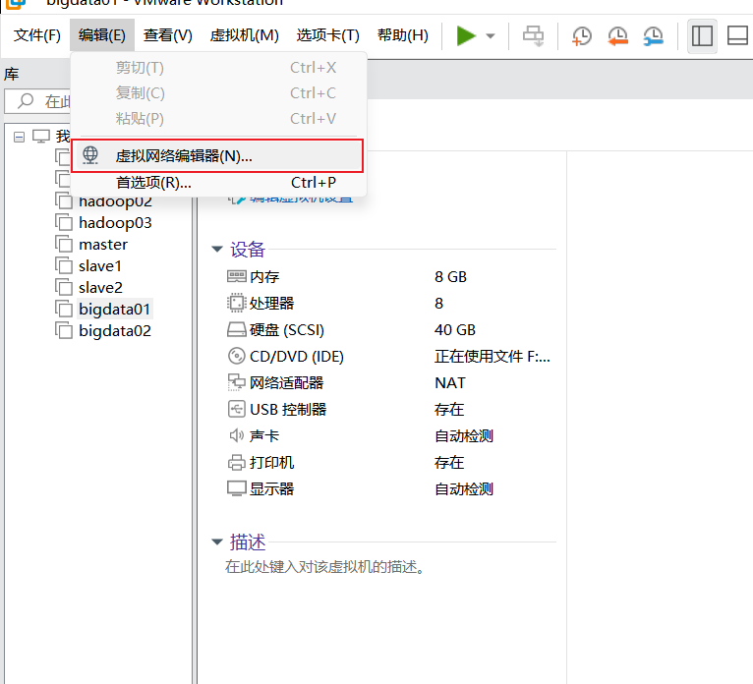Click the NAT network value
Viewport: 753px width, 684px height.
450,383
